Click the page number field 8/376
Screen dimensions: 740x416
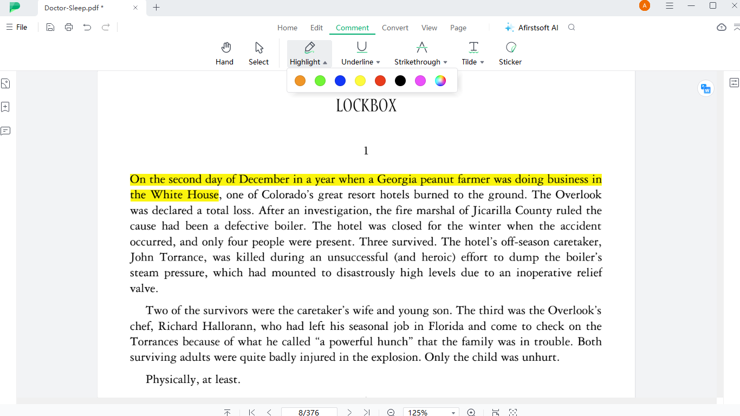tap(309, 412)
